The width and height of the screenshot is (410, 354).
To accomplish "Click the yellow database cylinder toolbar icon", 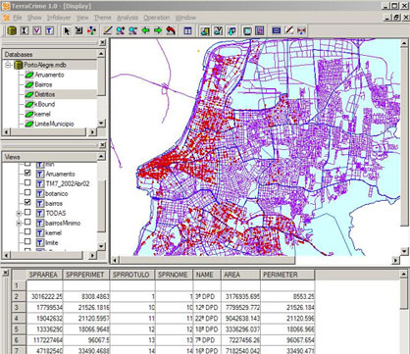I will click(12, 30).
